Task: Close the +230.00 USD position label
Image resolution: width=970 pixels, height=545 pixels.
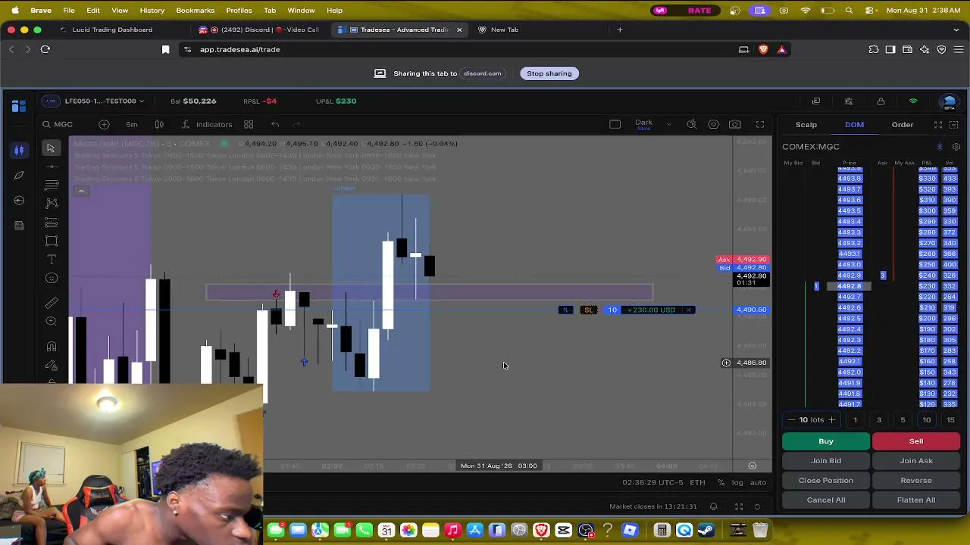Action: click(689, 310)
